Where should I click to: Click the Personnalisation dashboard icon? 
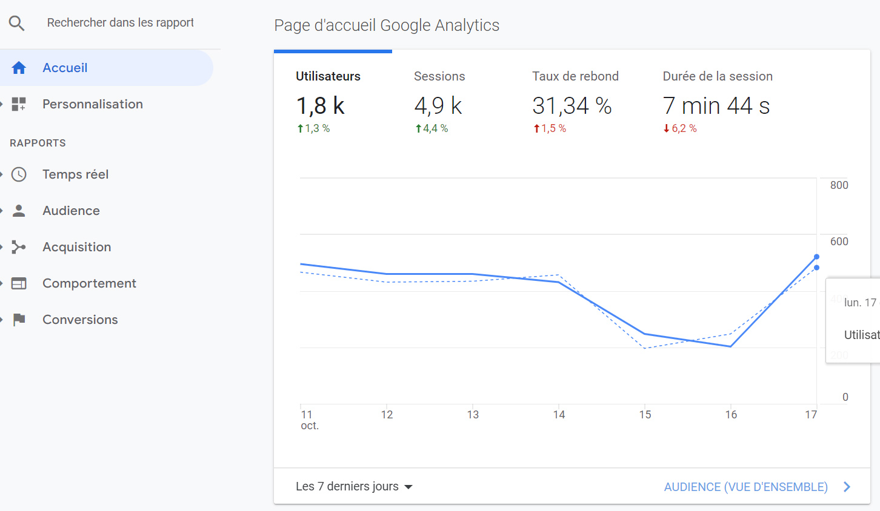[19, 104]
